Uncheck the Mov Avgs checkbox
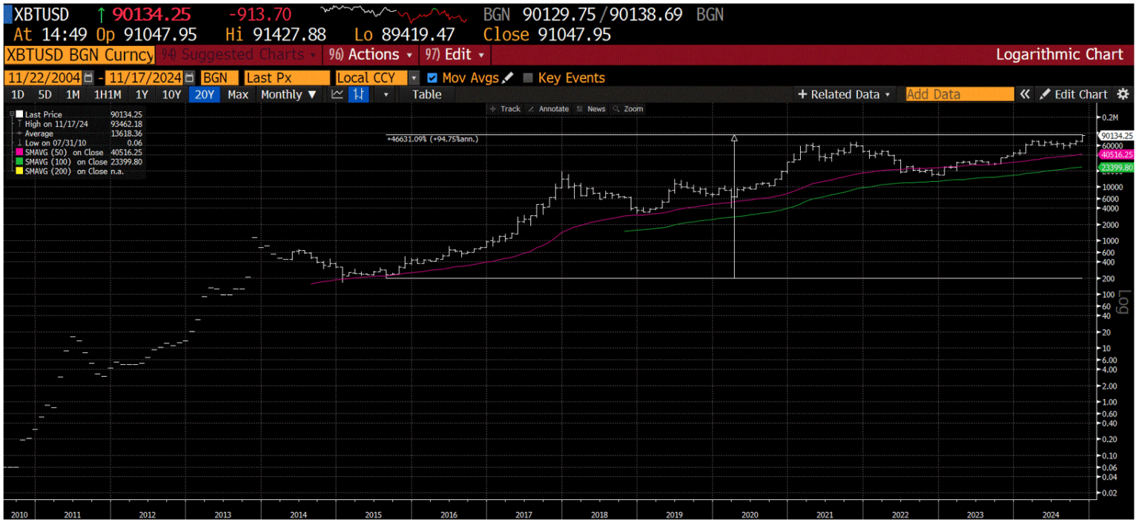Screen dimensions: 1139x523 433,78
